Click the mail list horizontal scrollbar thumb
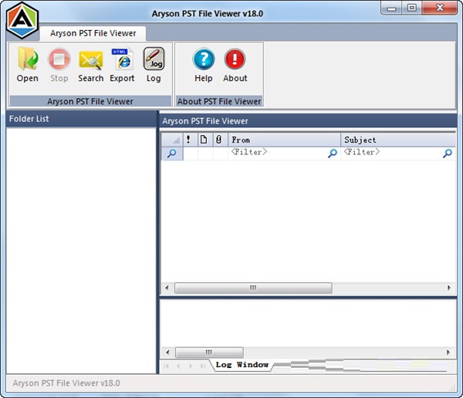Screen dimensions: 463x398 (253, 288)
